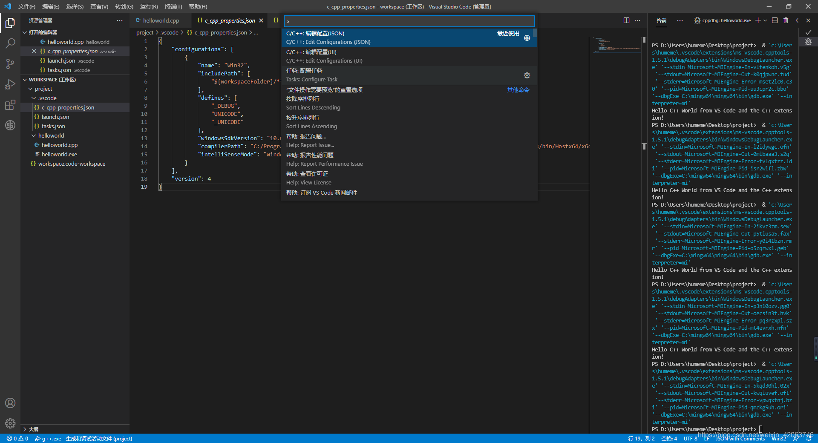Viewport: 818px width, 443px height.
Task: Open the Manage gear in activity bar
Action: (10, 423)
